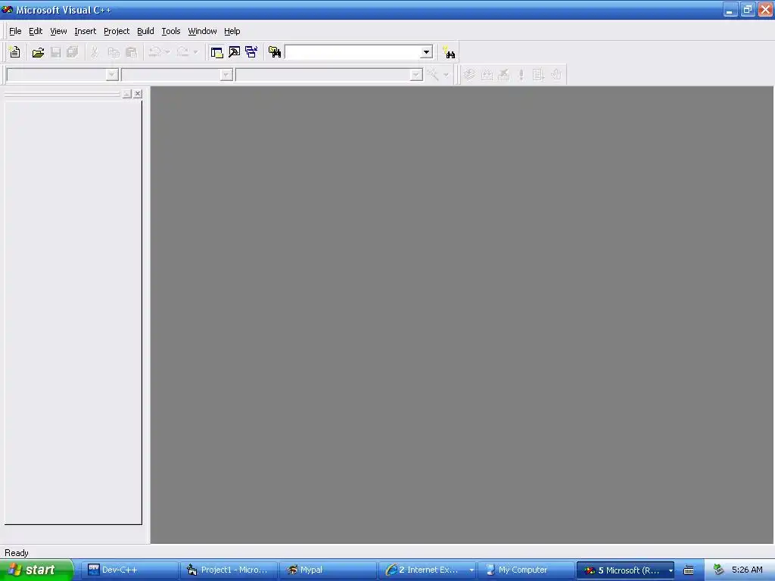Click the Save All icon
The width and height of the screenshot is (775, 581).
(x=73, y=52)
